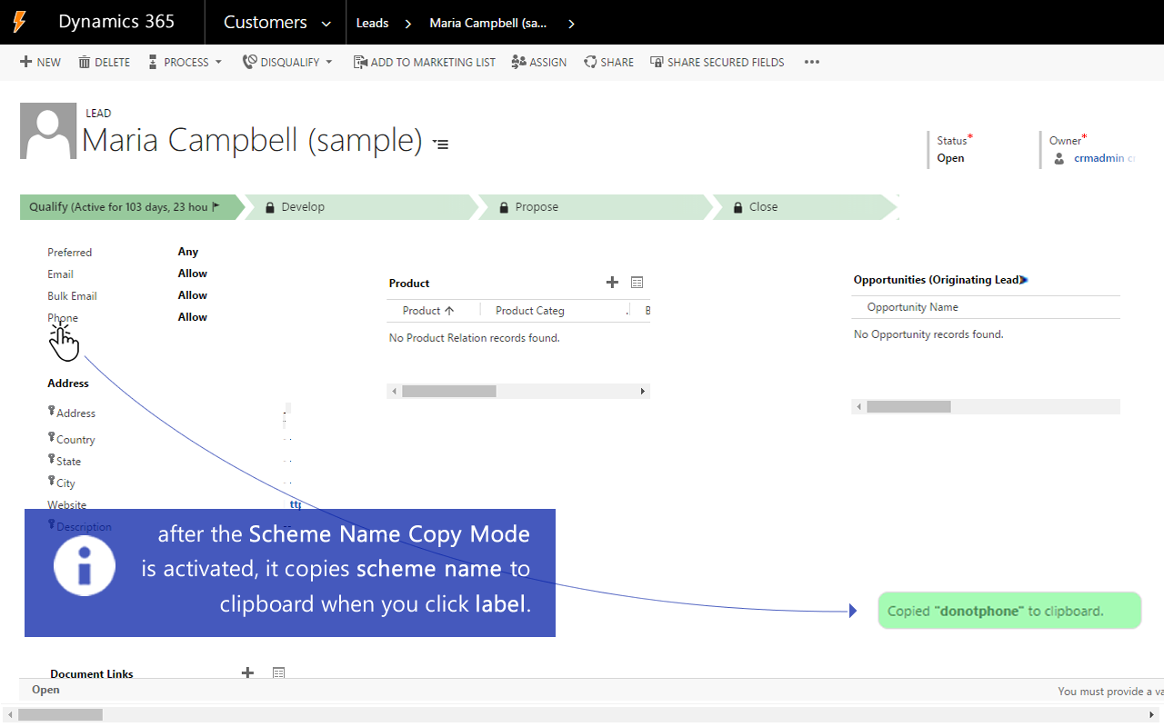This screenshot has width=1164, height=727.
Task: Open the more commands (...) menu
Action: 811,62
